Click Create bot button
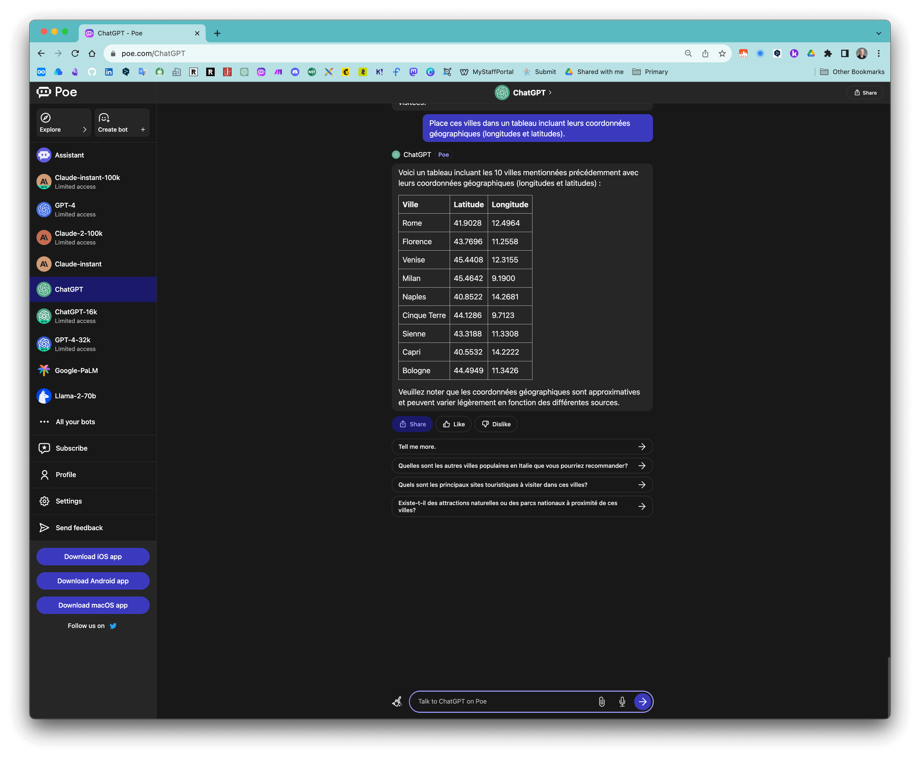 (122, 123)
